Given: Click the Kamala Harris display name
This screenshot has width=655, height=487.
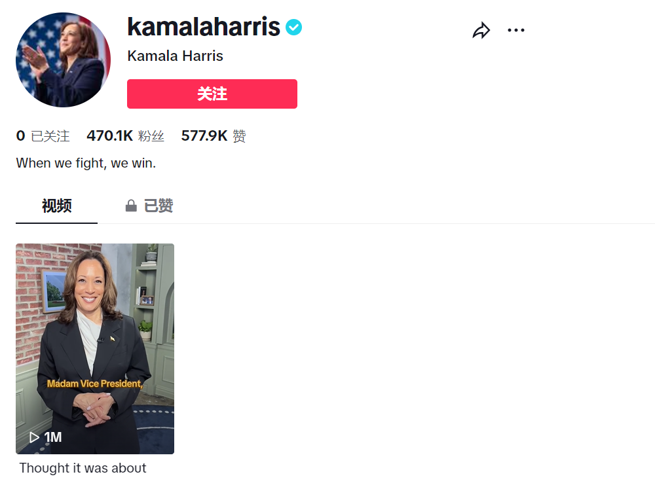Looking at the screenshot, I should coord(175,56).
